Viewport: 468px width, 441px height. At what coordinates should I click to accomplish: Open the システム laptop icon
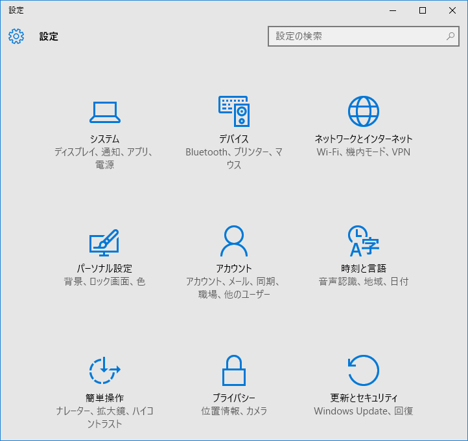click(x=105, y=112)
